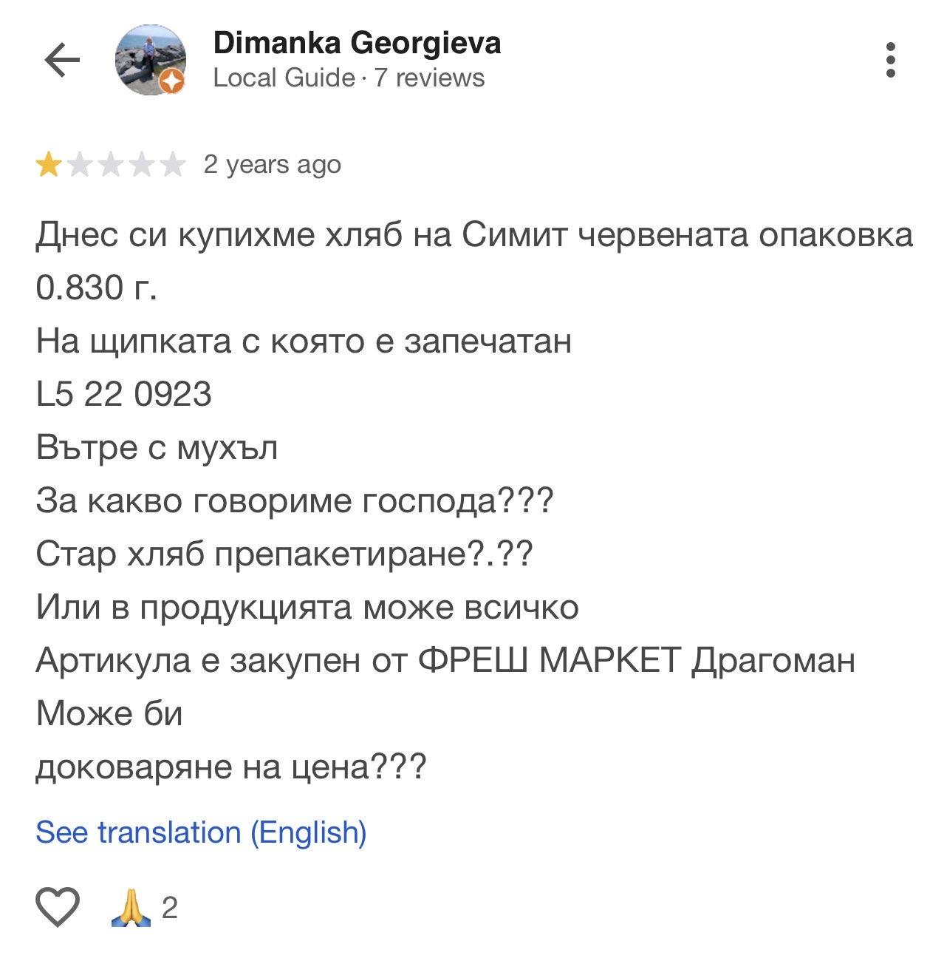Screen dimensions: 944x961
Task: Click the Dimanka Georgieva name
Action: [357, 43]
